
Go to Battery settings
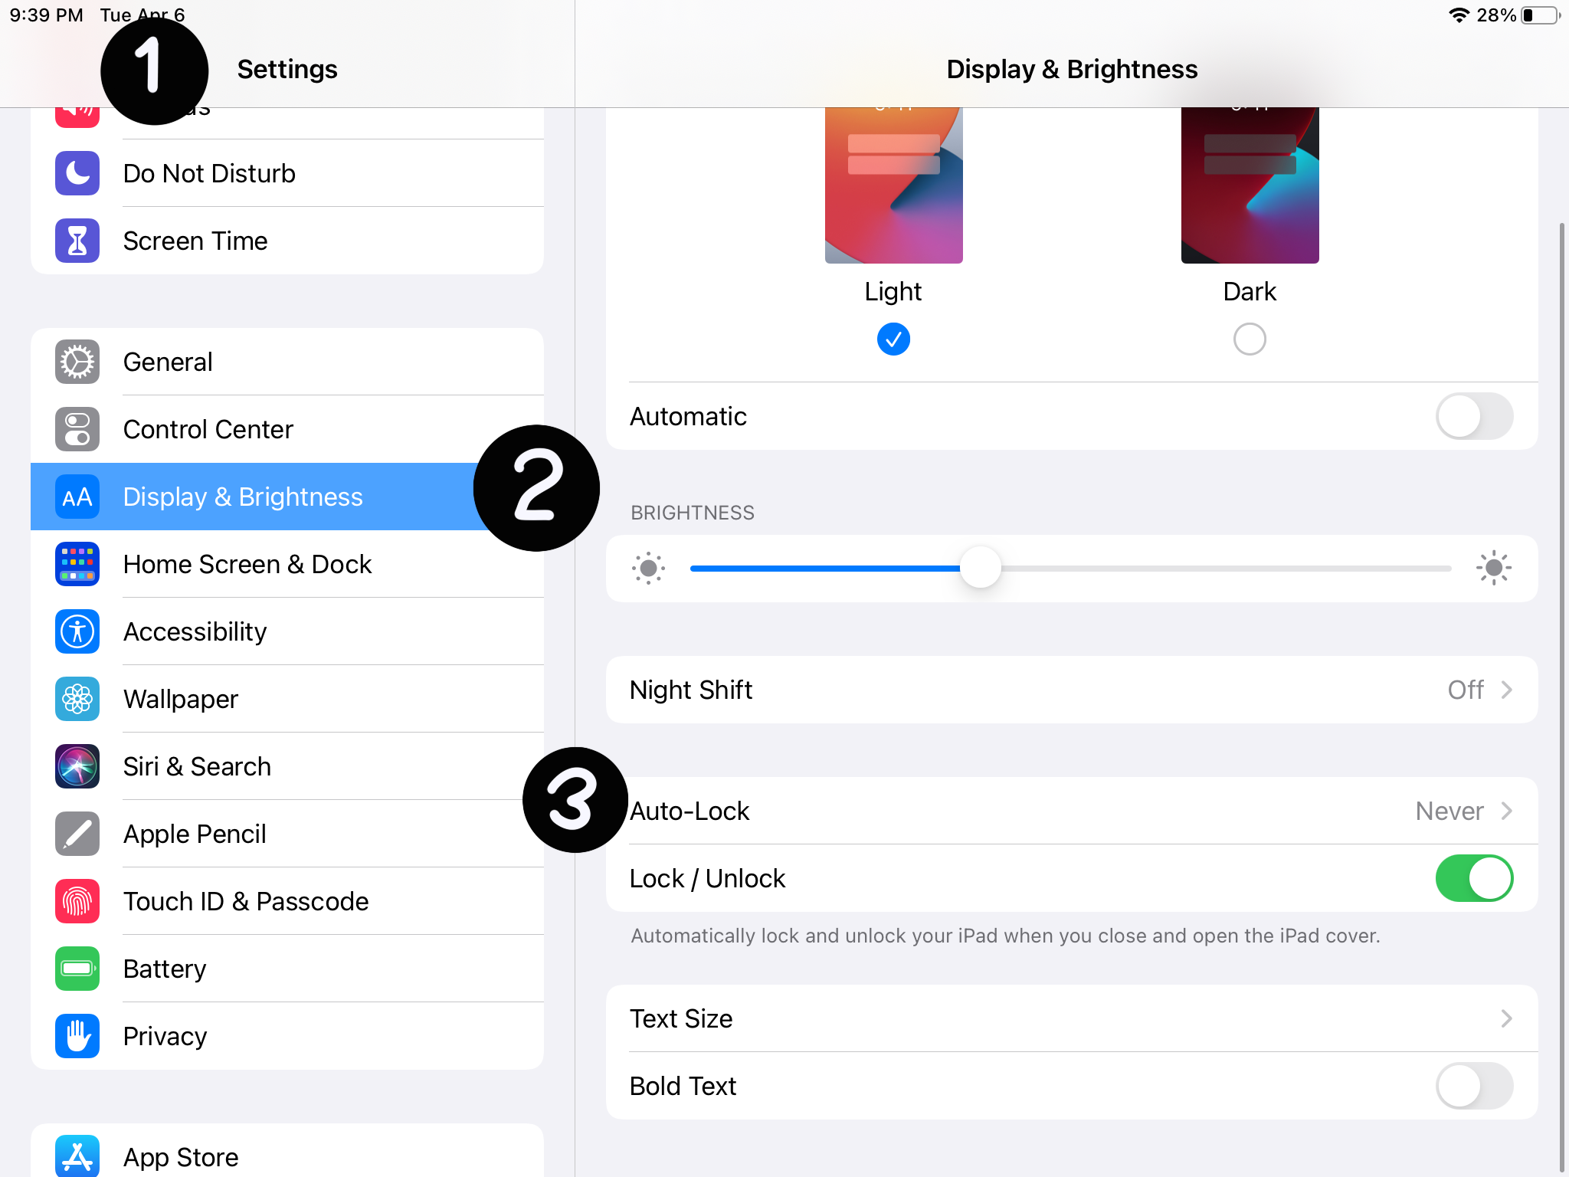pos(165,969)
